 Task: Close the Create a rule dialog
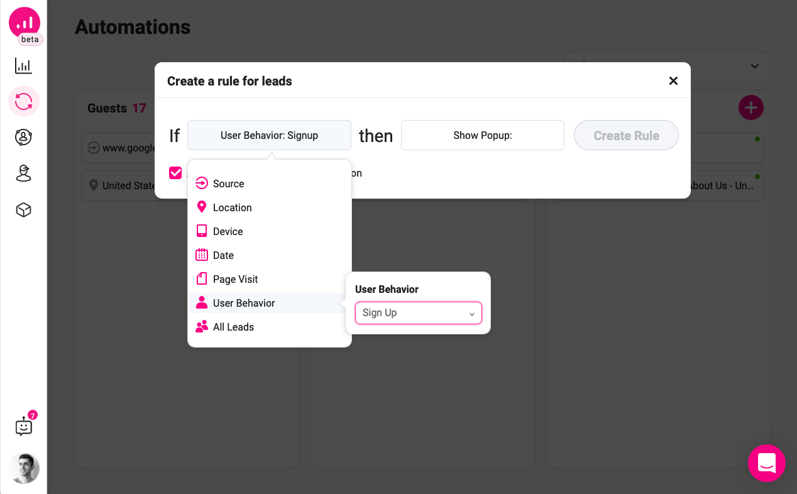pyautogui.click(x=673, y=81)
